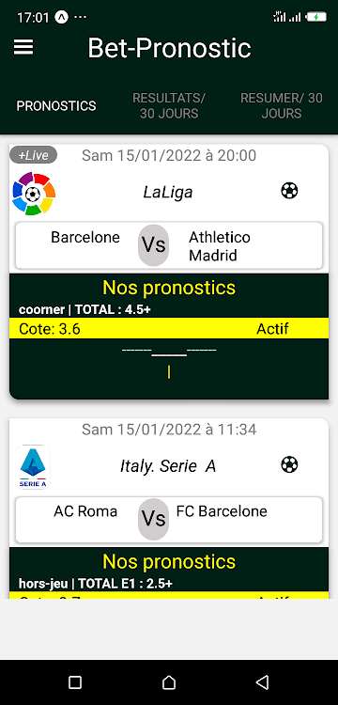Tap the coorner TOTAL 4.5+ prediction
This screenshot has width=338, height=705.
pos(84,309)
